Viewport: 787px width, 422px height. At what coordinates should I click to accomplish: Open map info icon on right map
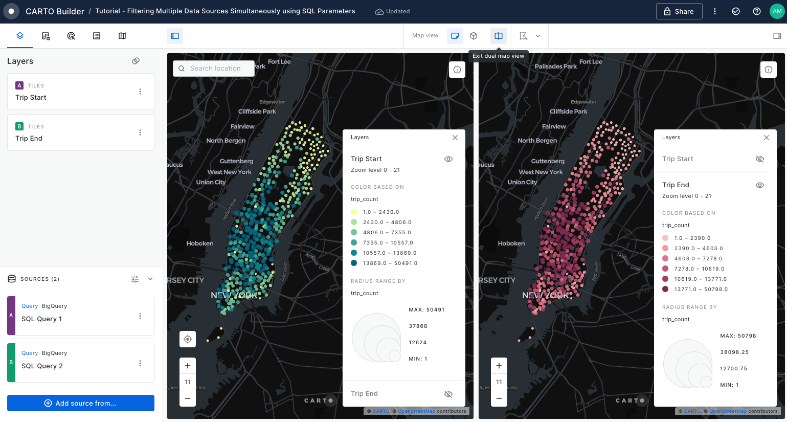[768, 70]
